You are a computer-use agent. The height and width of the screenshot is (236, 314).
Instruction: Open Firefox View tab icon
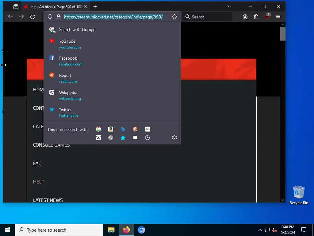point(16,7)
